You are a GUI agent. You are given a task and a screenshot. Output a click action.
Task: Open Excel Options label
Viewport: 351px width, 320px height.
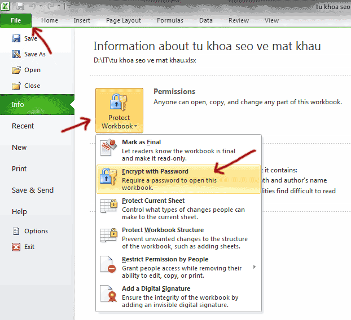point(36,231)
